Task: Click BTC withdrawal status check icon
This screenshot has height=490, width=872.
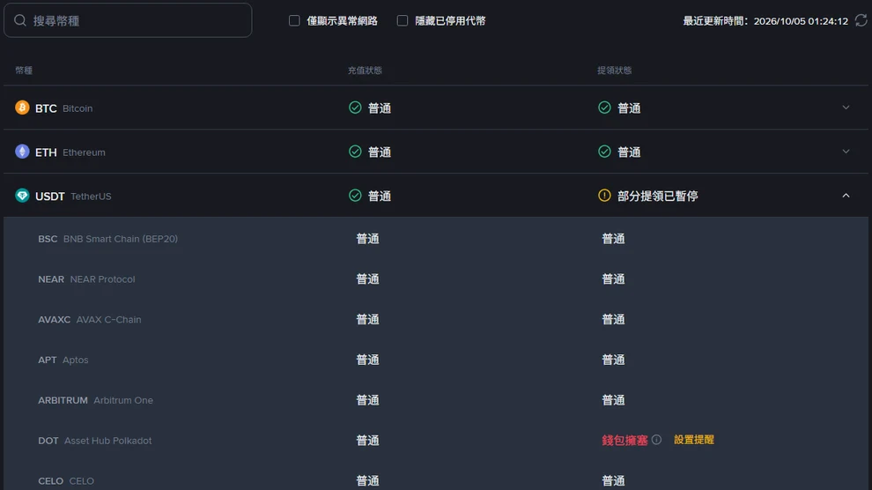Action: point(604,108)
